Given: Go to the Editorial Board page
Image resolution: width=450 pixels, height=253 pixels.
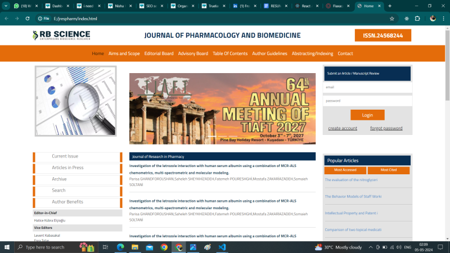Looking at the screenshot, I should [x=159, y=53].
